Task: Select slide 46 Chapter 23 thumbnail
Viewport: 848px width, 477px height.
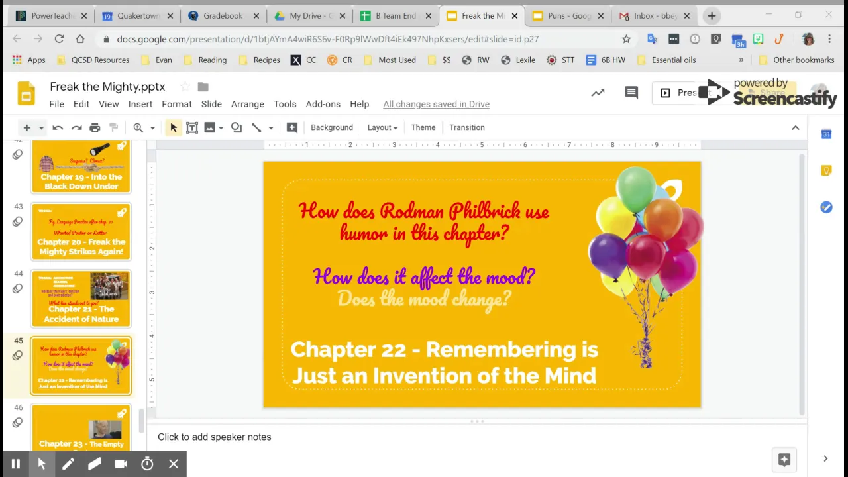Action: pos(81,427)
